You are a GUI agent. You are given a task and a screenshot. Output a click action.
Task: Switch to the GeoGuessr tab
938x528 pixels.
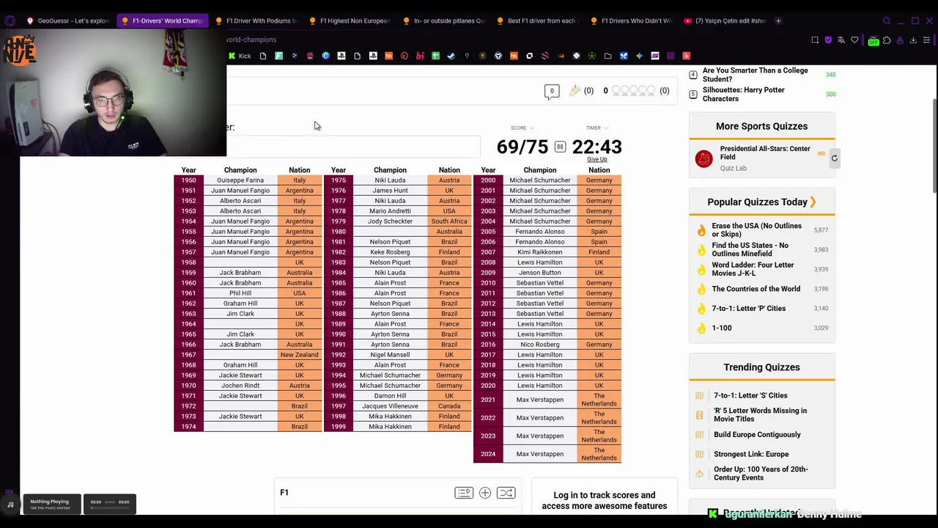coord(67,21)
